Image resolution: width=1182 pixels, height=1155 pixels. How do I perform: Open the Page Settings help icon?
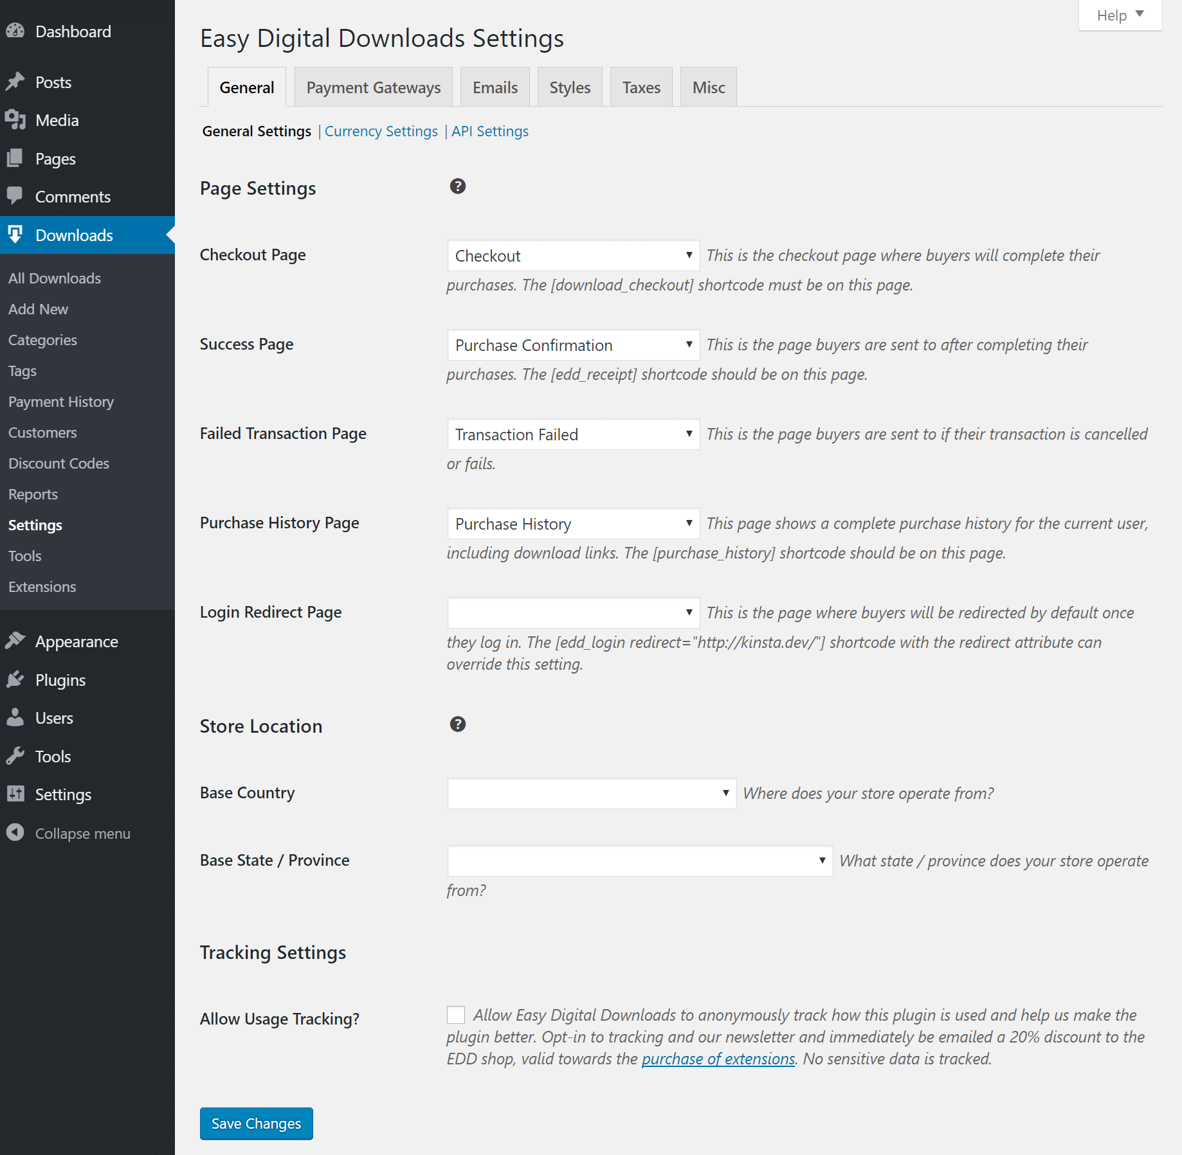(x=458, y=187)
